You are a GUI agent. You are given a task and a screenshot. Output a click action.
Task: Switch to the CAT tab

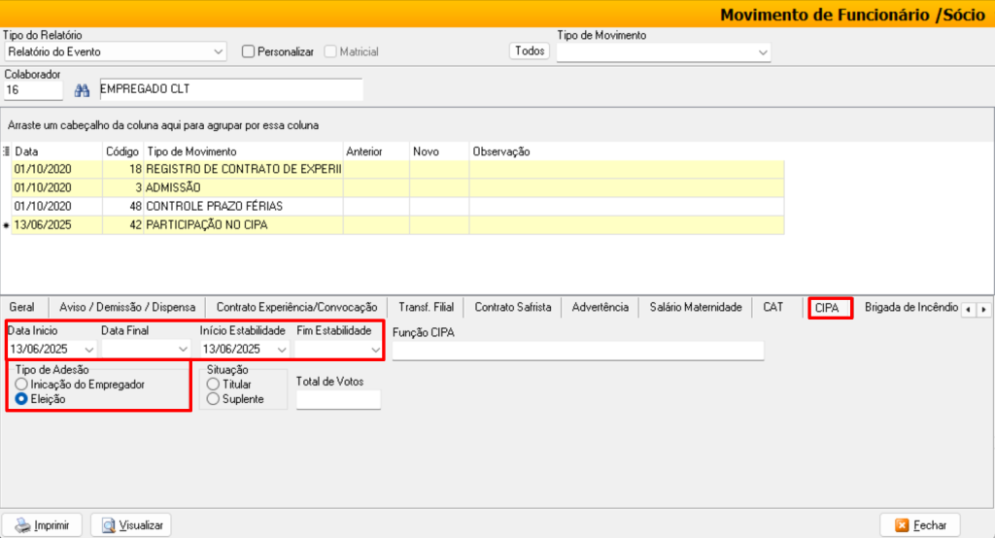point(772,307)
